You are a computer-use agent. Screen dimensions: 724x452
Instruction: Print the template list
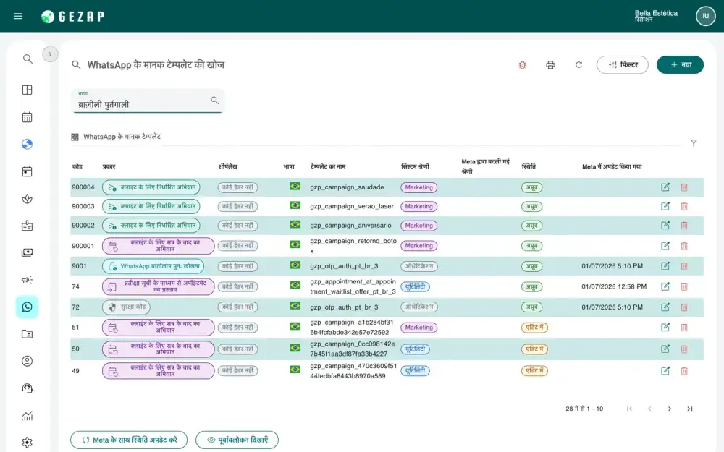550,65
